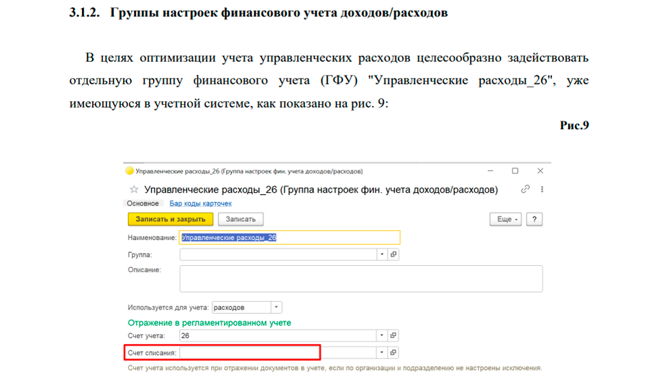Close the Управленческие расходы_26 window
Viewport: 663px width, 372px height.
541,170
